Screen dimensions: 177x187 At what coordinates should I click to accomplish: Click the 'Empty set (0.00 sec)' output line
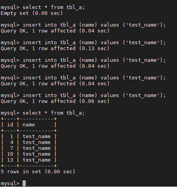[32, 13]
